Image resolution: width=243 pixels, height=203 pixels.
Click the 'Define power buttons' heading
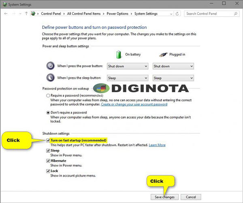[94, 27]
